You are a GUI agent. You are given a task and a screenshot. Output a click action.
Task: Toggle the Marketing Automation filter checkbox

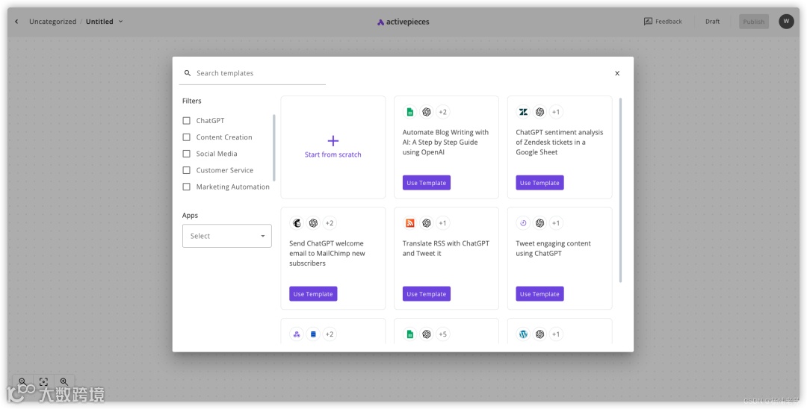(x=186, y=187)
